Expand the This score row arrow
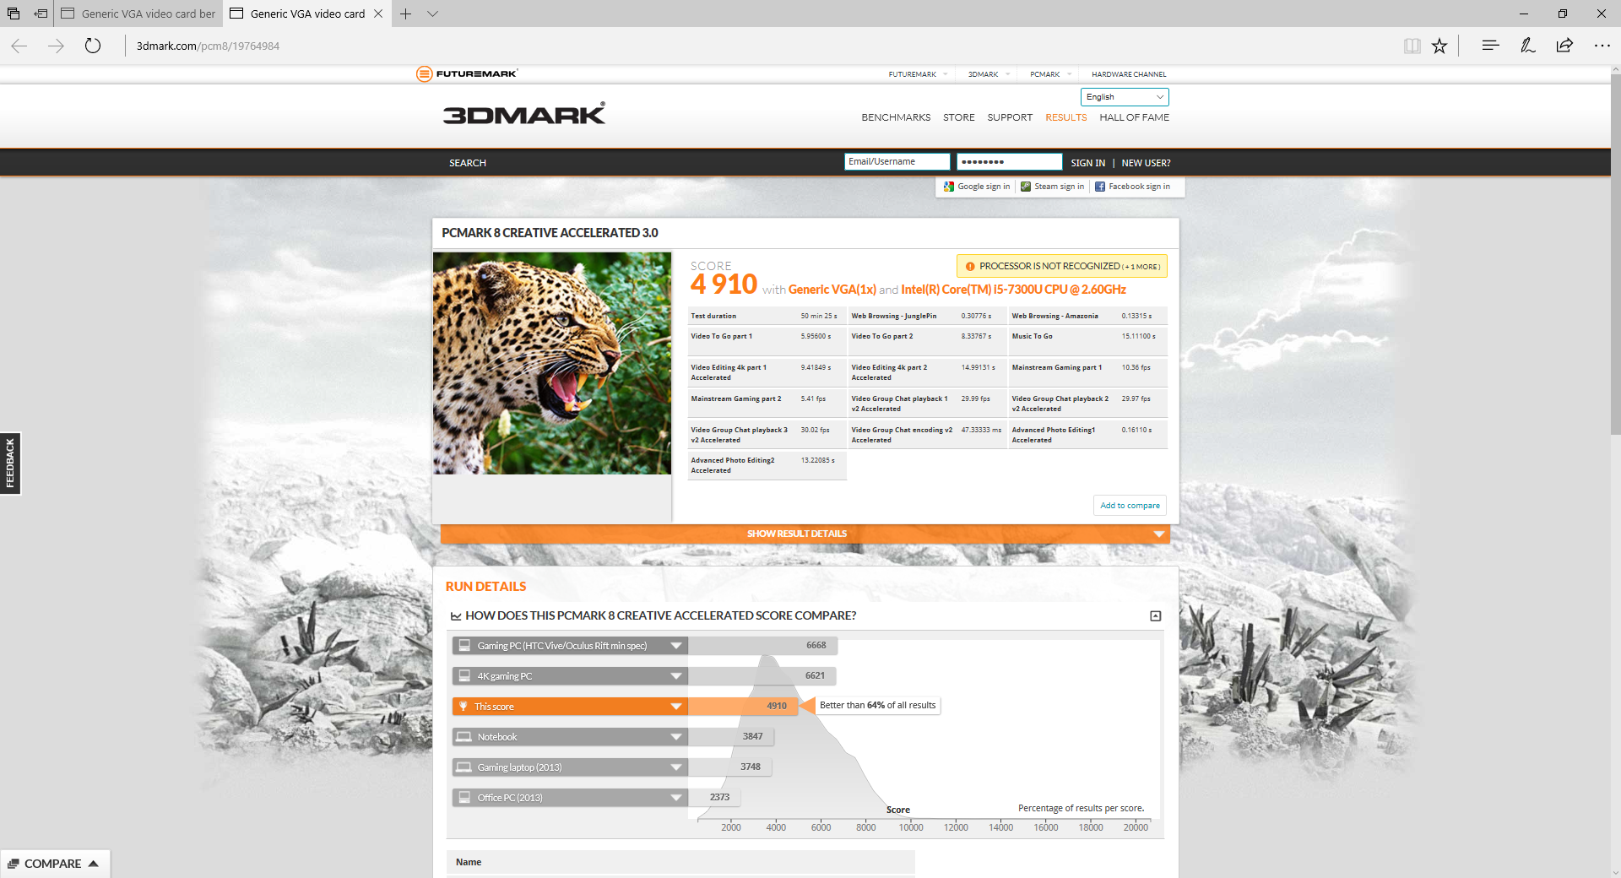This screenshot has width=1621, height=878. [676, 707]
